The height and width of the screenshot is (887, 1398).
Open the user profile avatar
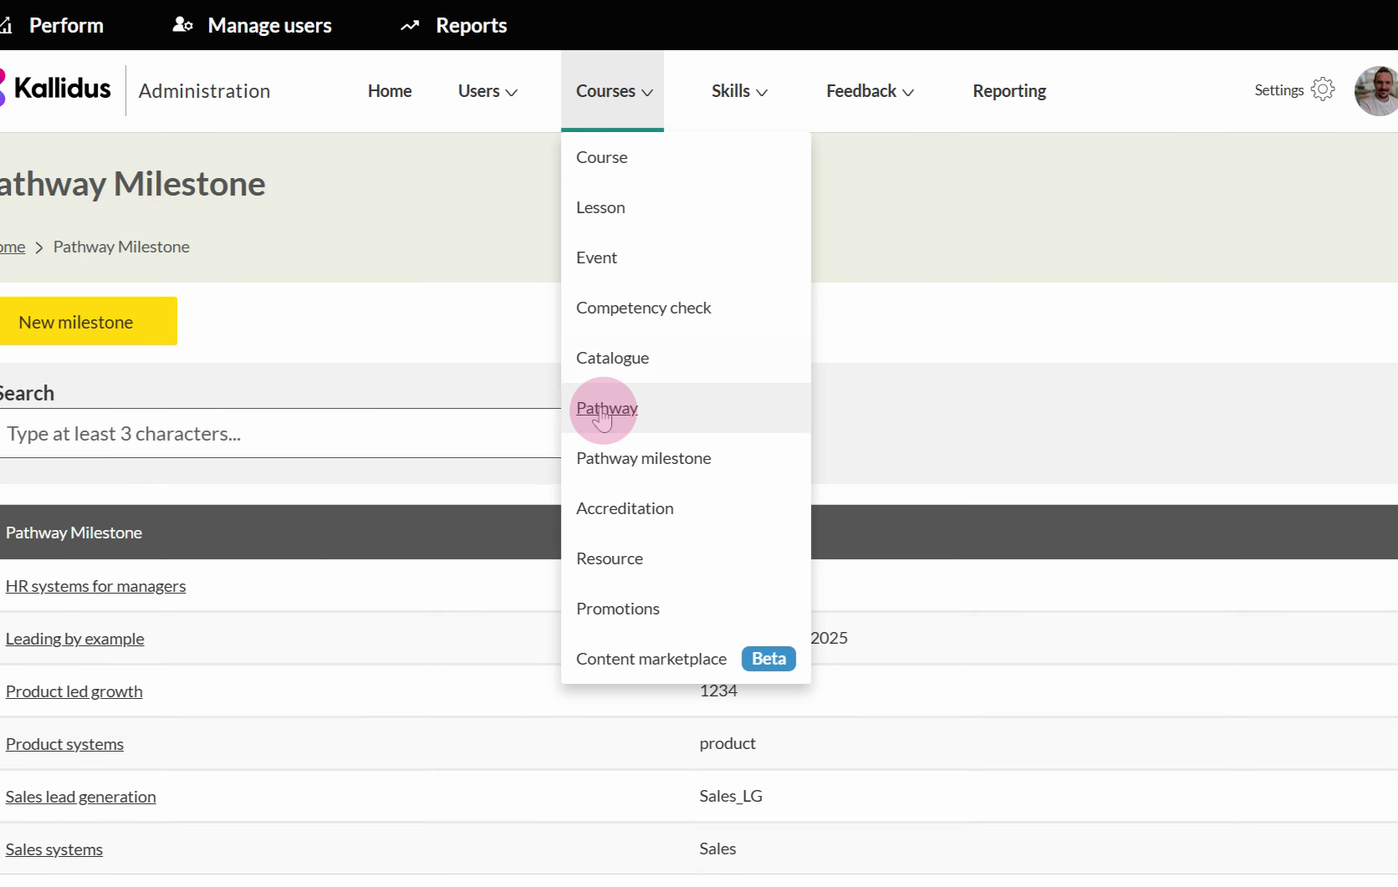click(x=1377, y=91)
